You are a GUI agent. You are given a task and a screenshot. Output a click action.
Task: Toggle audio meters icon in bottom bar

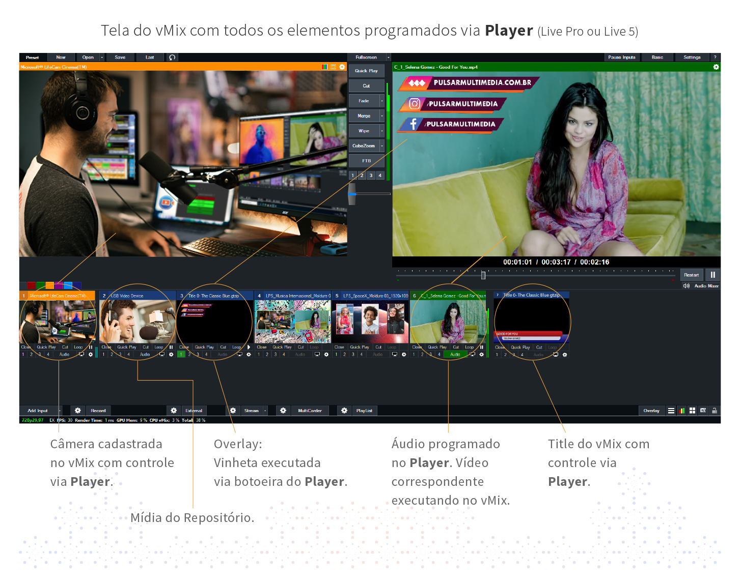point(682,411)
